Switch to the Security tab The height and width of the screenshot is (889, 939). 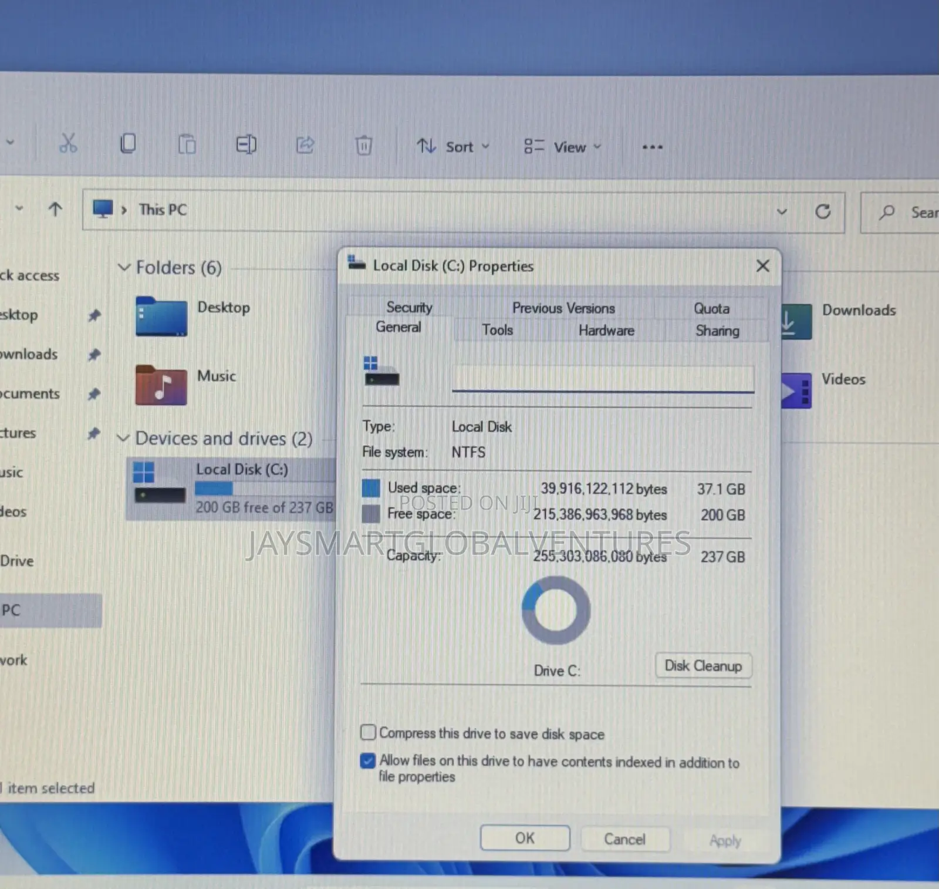(x=409, y=307)
